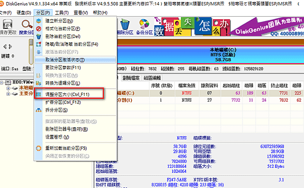Click the 标识 column header
This screenshot has height=188, width=304.
coord(209,86)
